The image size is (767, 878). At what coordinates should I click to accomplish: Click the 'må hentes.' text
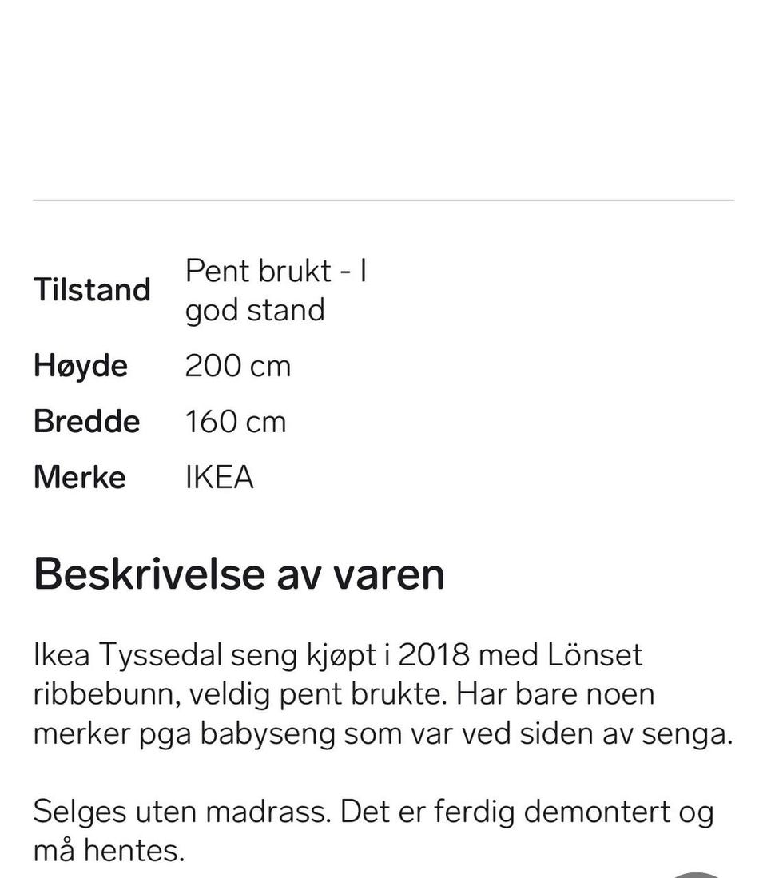tap(109, 851)
